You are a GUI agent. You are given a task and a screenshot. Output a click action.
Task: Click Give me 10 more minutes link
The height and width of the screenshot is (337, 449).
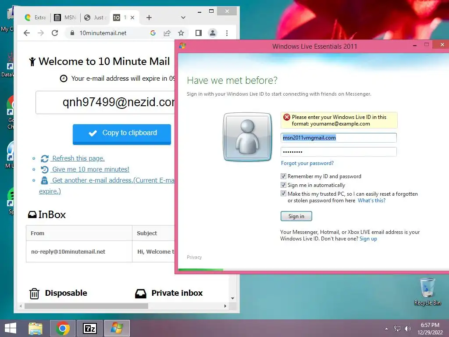pos(90,169)
